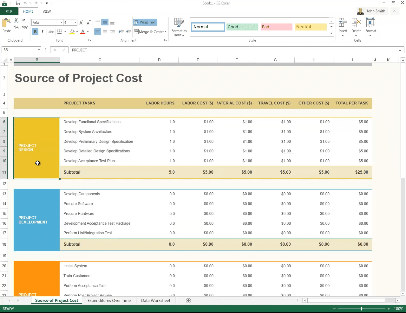Viewport: 406px width, 313px height.
Task: Toggle Merge & Center
Action: click(149, 32)
